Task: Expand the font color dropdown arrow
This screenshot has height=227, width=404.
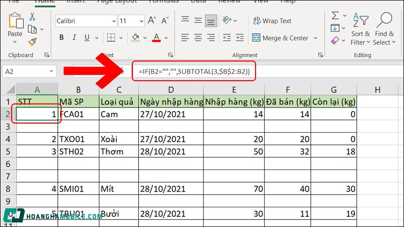Action: click(x=166, y=38)
